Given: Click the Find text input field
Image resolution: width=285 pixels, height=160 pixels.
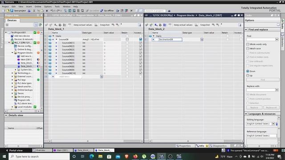Looking at the screenshot, I should pyautogui.click(x=261, y=40).
